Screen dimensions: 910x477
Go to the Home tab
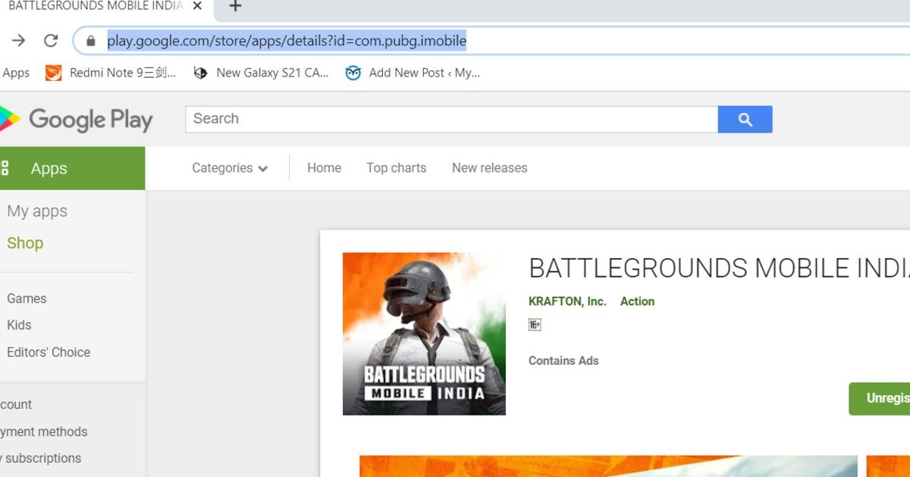[x=324, y=168]
